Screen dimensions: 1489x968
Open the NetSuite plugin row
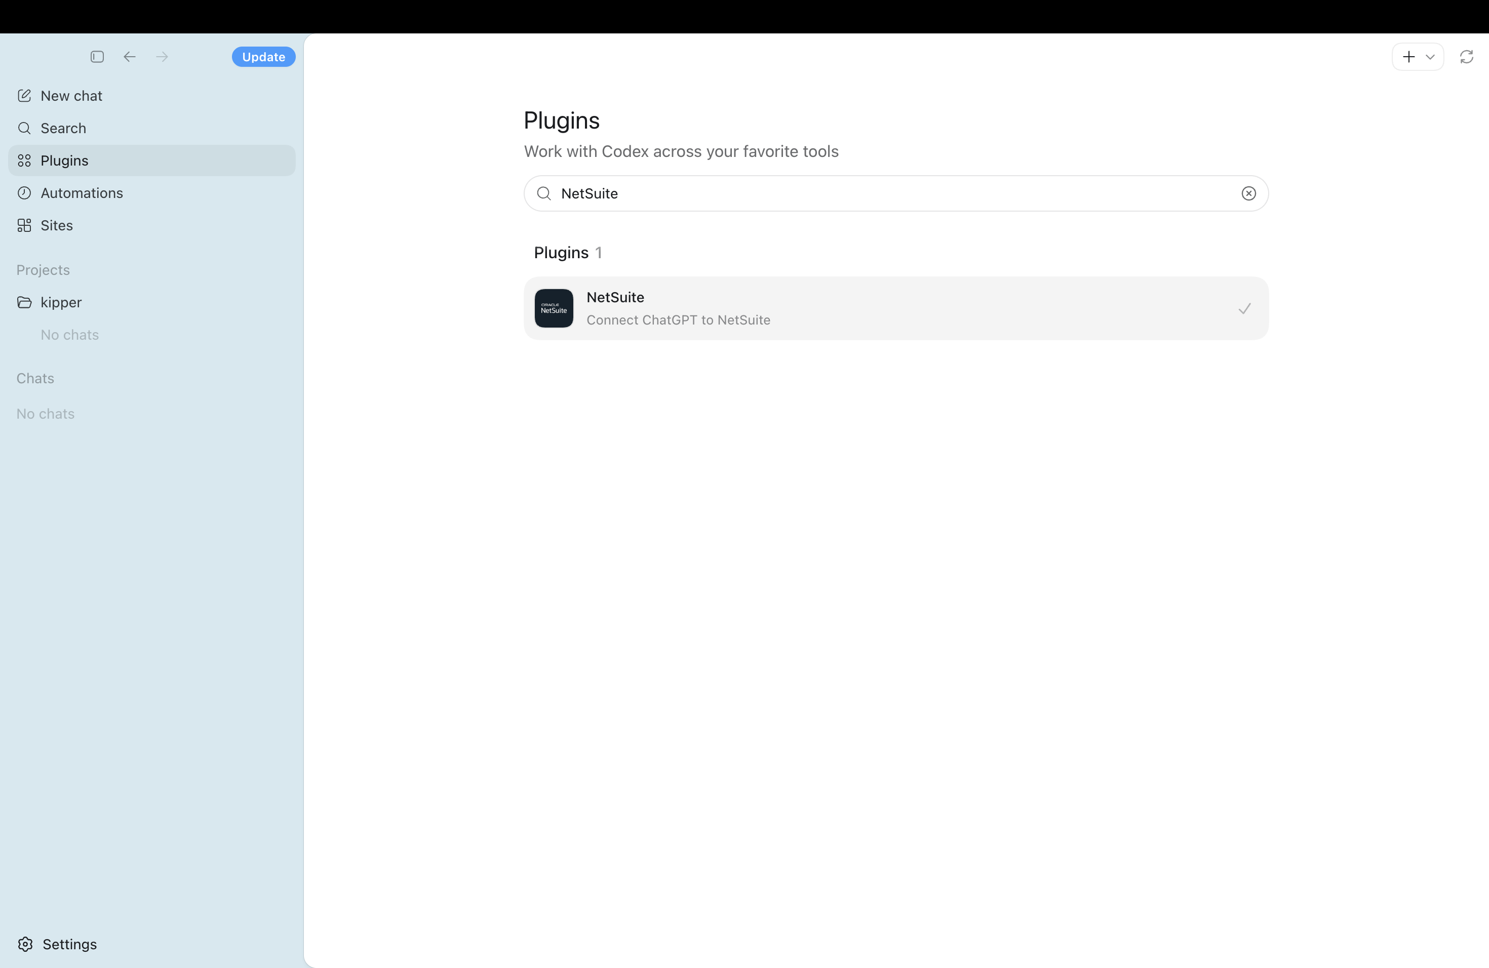pos(896,308)
